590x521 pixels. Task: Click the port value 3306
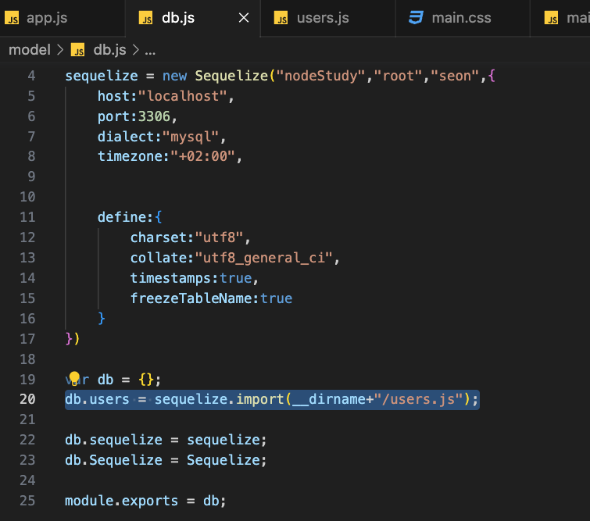154,116
